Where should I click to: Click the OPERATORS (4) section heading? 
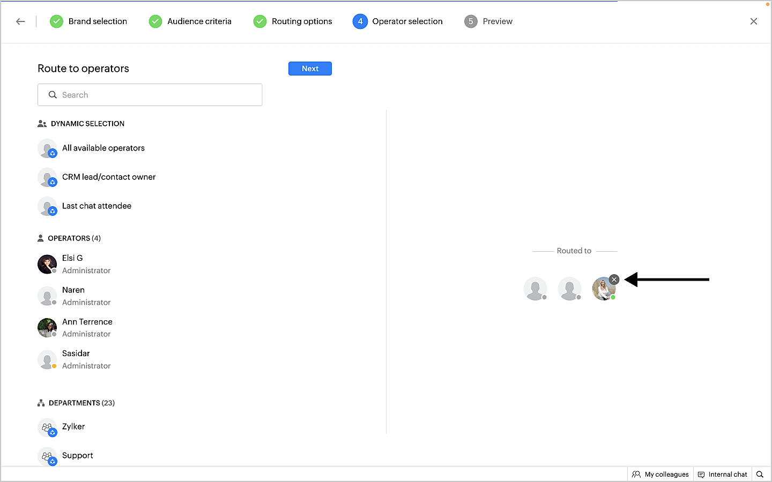(74, 238)
